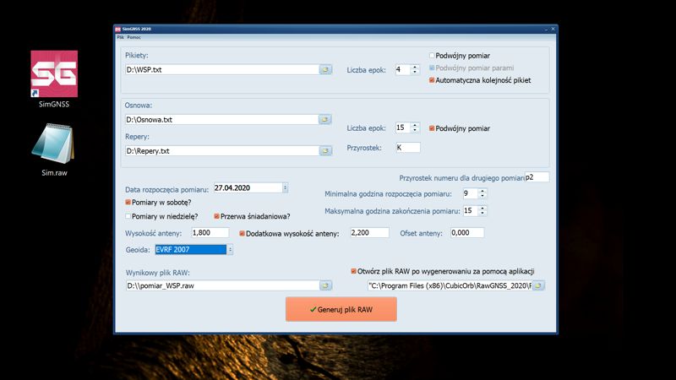
Task: Click the maximum end hour value 15
Action: tap(471, 210)
